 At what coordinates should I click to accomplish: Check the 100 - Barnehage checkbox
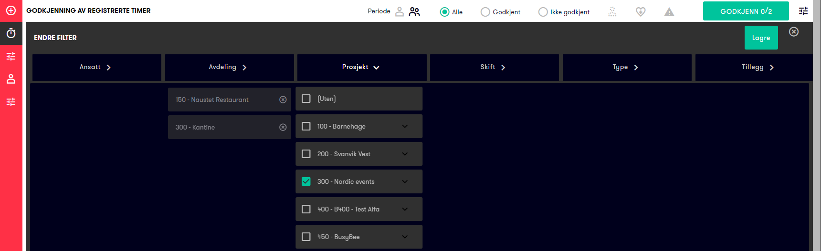tap(306, 126)
